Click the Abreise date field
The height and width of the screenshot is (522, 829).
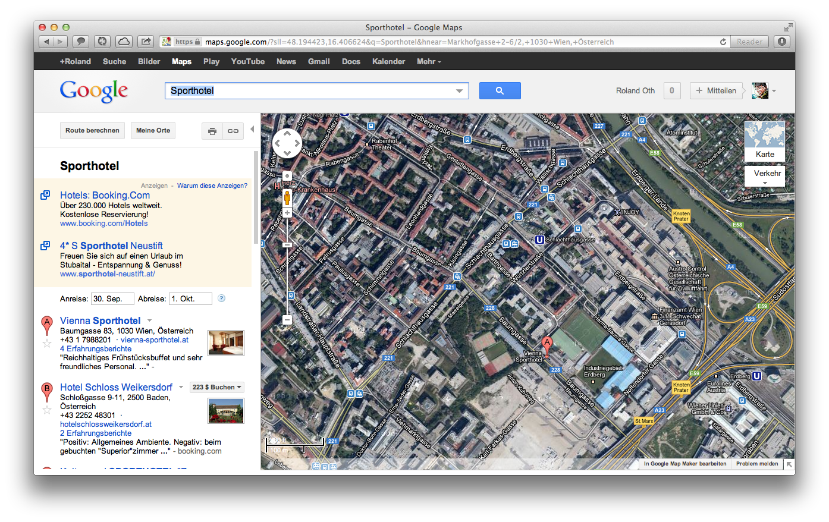click(x=190, y=298)
